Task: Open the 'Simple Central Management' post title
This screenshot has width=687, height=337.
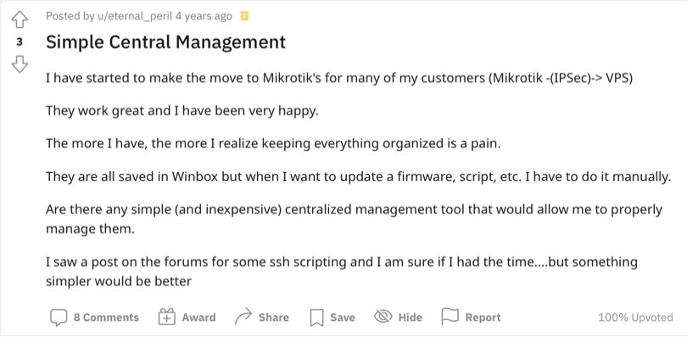Action: (165, 42)
